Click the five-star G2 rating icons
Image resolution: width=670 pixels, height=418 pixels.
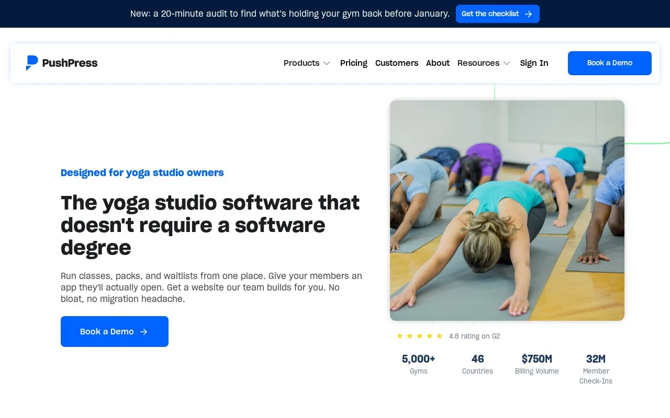pos(420,336)
